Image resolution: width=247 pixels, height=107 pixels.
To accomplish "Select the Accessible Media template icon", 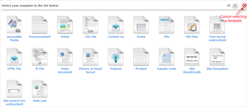I will point(14,25).
